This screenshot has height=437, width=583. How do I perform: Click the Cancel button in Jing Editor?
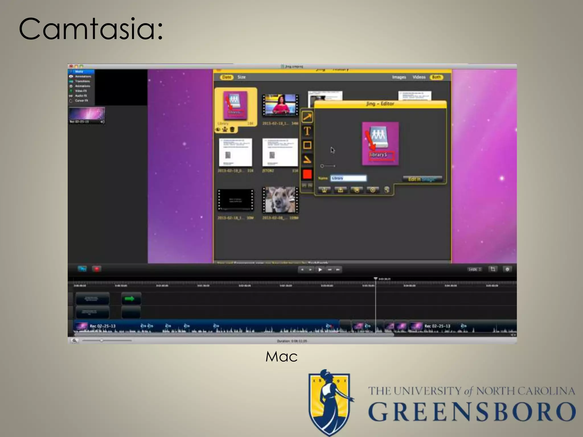tap(373, 190)
